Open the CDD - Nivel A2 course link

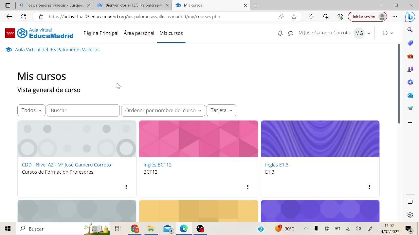pyautogui.click(x=66, y=165)
